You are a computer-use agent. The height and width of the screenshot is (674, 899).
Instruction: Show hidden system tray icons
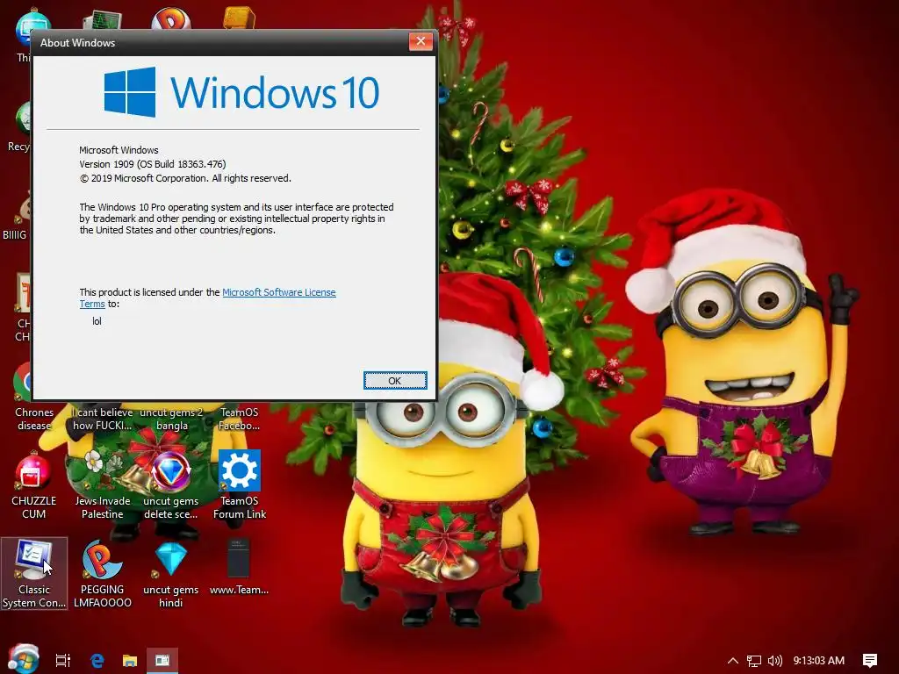pyautogui.click(x=733, y=660)
